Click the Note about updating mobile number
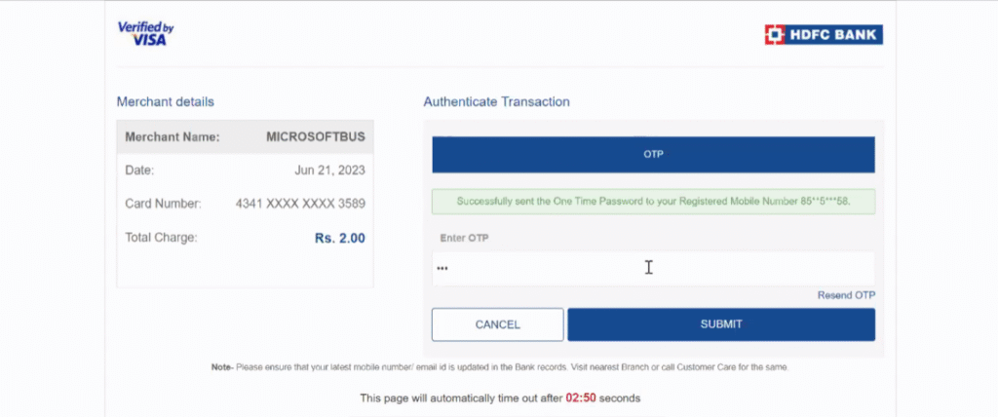The image size is (998, 417). click(500, 368)
